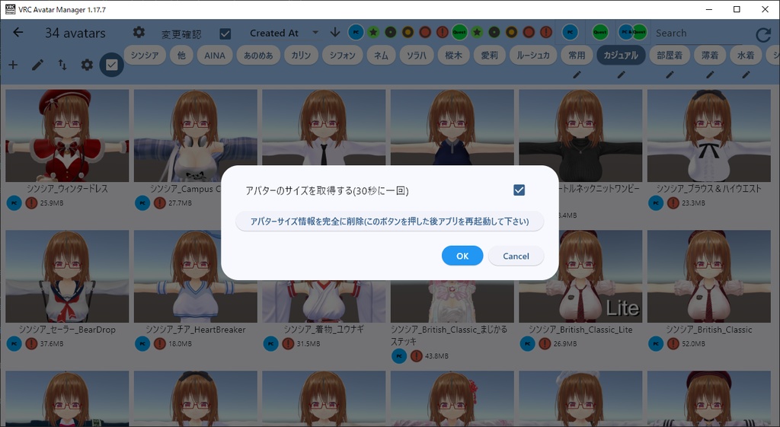Open シンシア_ウィンタードレス avatar thumbnail
Viewport: 780px width, 427px height.
(67, 135)
